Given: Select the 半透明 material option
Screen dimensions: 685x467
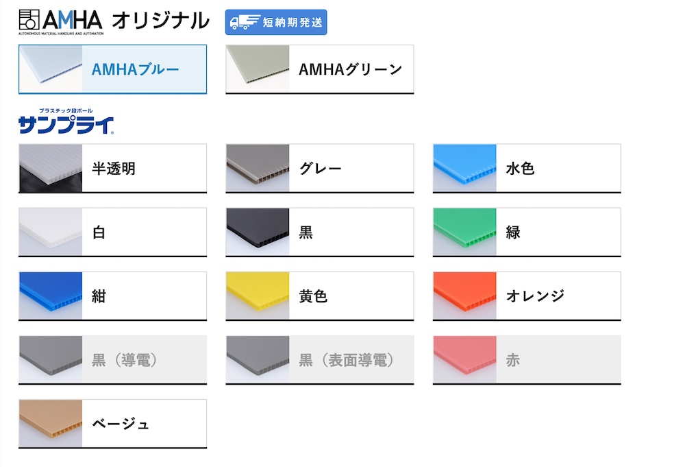Looking at the screenshot, I should (x=113, y=168).
